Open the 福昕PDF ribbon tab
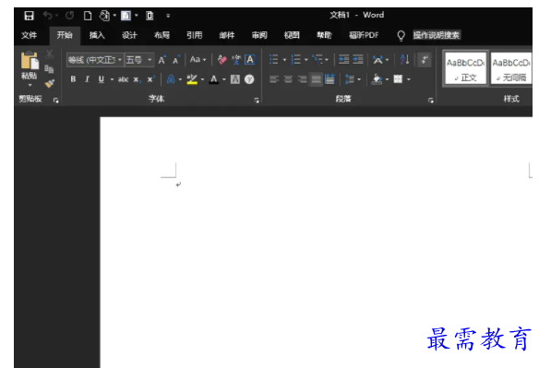539x368 pixels. [364, 35]
